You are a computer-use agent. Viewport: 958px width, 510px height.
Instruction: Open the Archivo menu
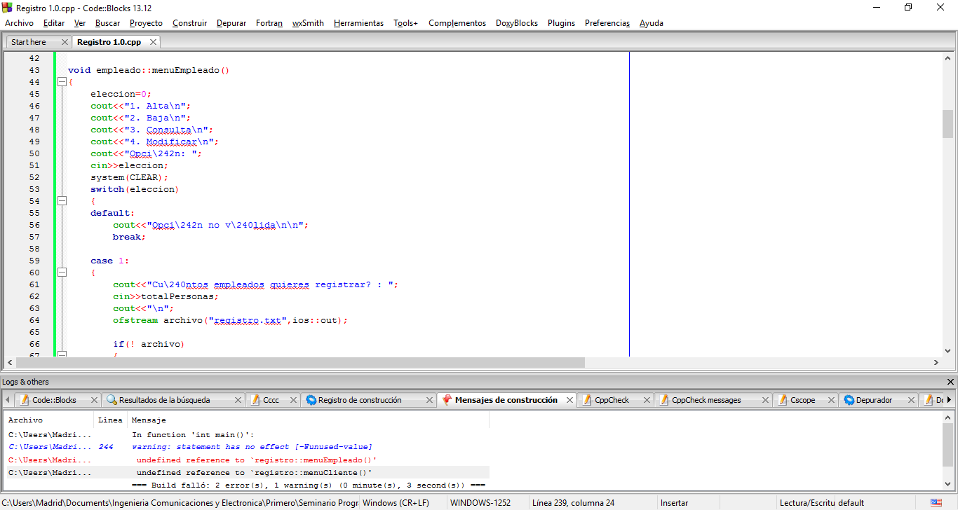pos(19,23)
